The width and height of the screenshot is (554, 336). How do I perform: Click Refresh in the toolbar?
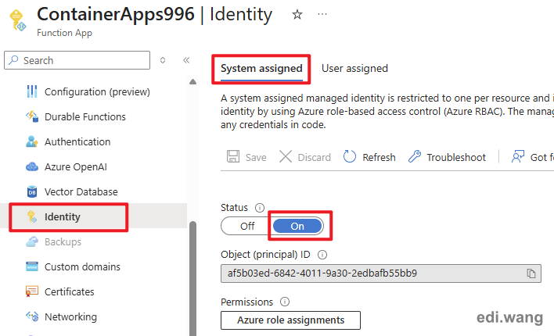coord(370,157)
